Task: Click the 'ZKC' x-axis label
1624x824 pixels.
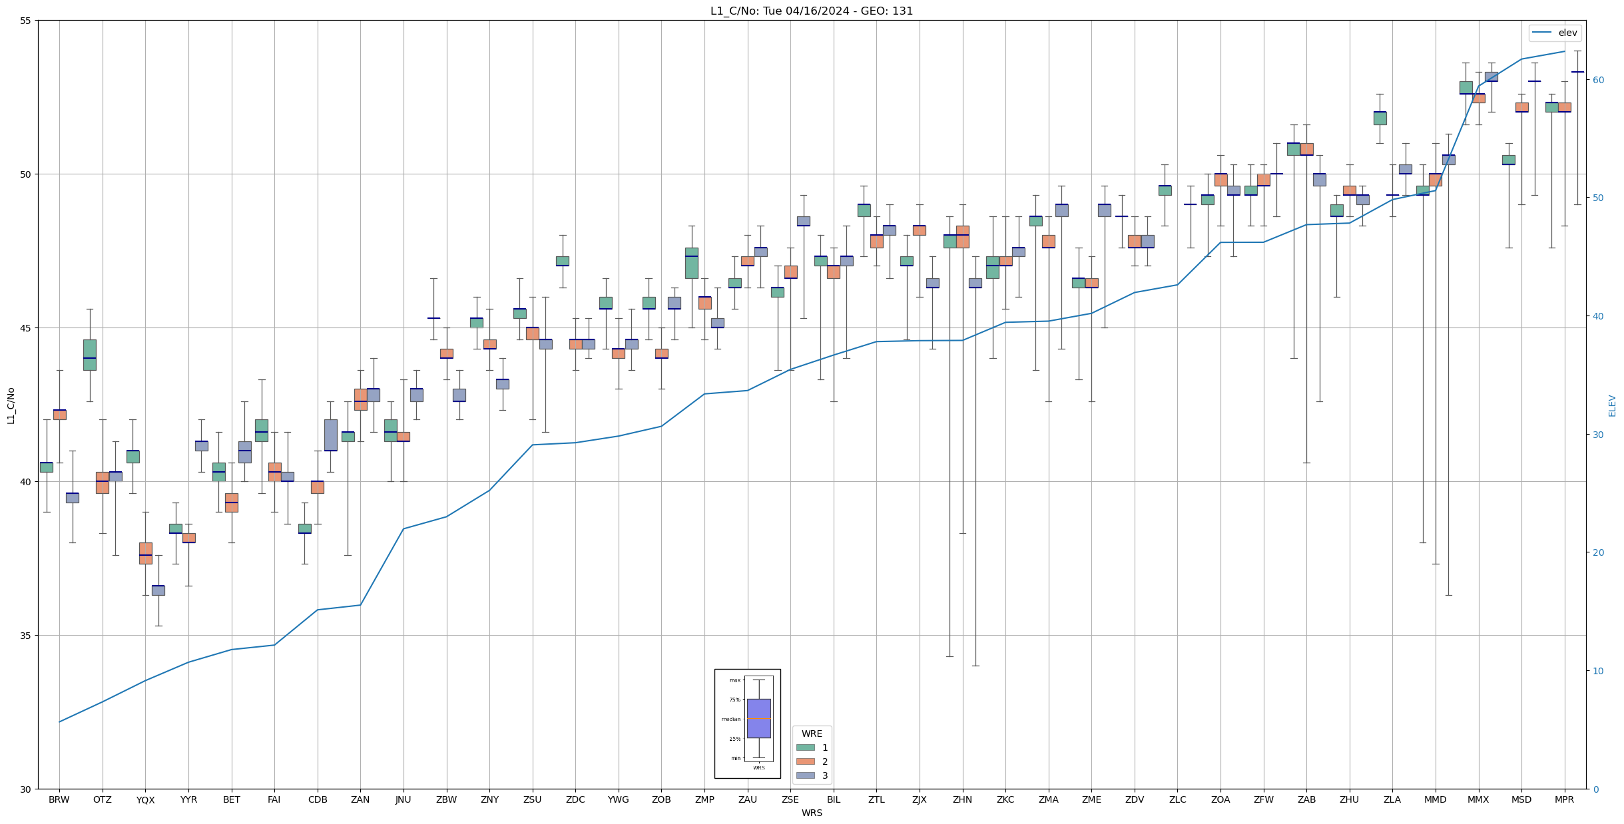Action: tap(1005, 799)
